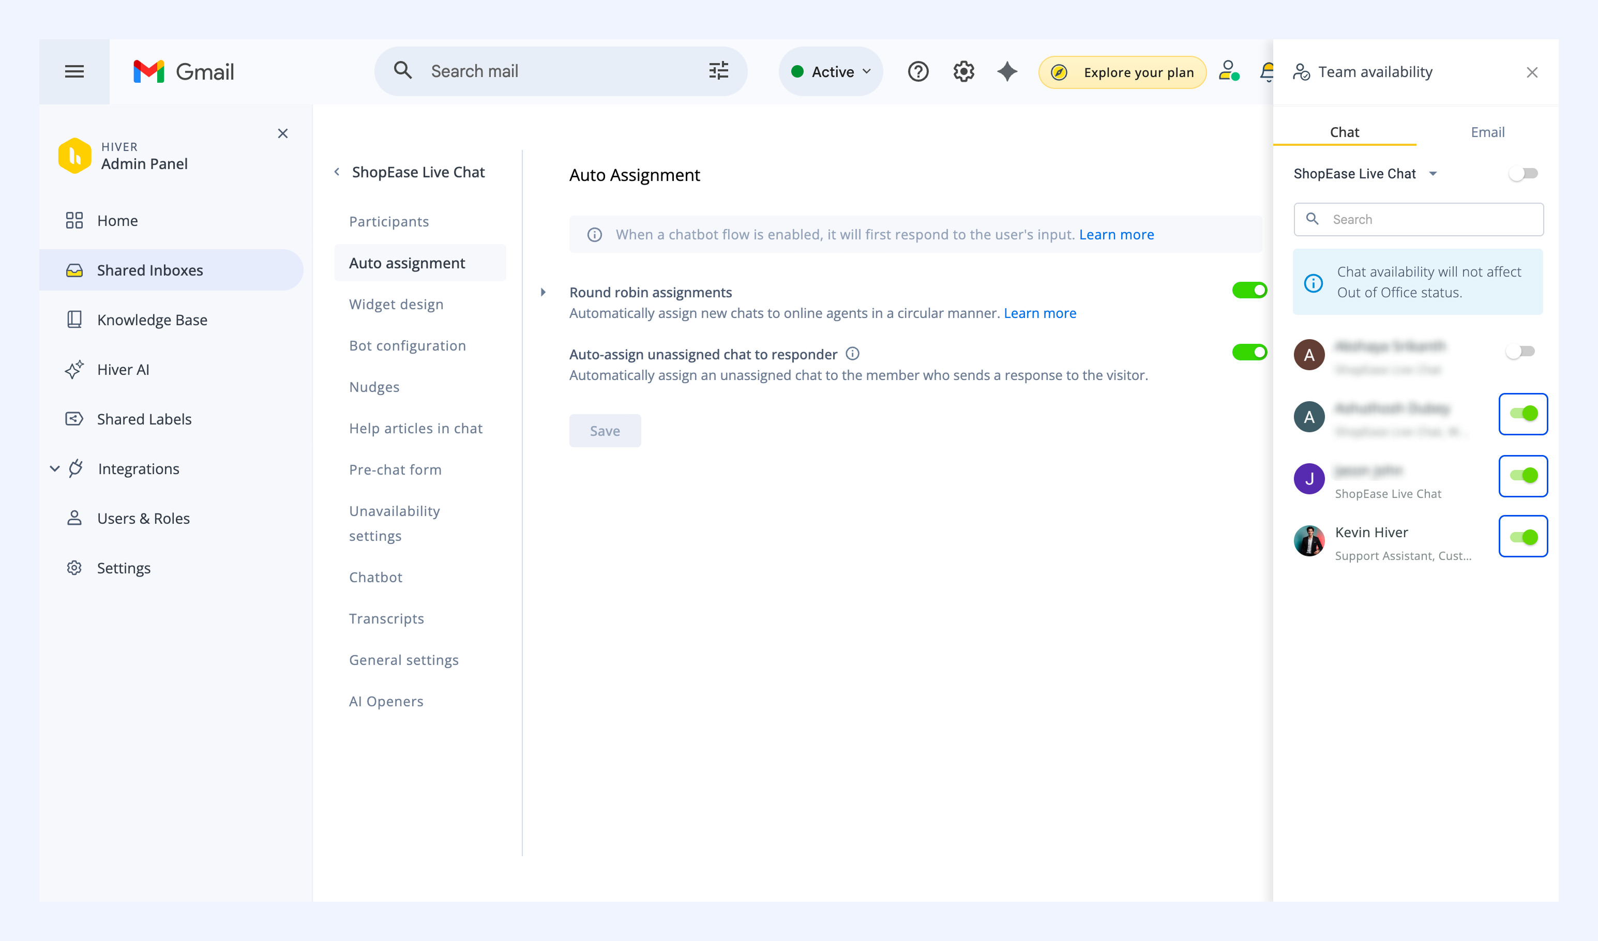Click the compass icon in Explore your plan
The height and width of the screenshot is (941, 1598).
coord(1059,72)
